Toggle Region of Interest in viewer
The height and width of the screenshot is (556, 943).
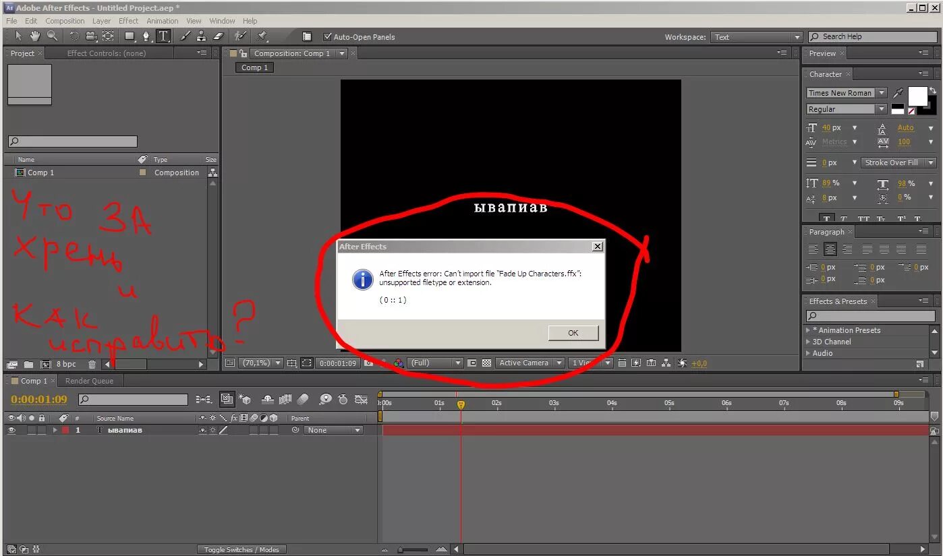(x=307, y=363)
